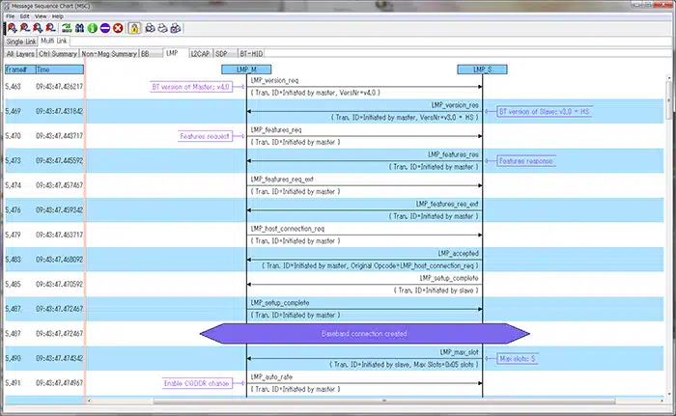Switch to the Single Link tab
The width and height of the screenshot is (676, 416).
(x=20, y=42)
